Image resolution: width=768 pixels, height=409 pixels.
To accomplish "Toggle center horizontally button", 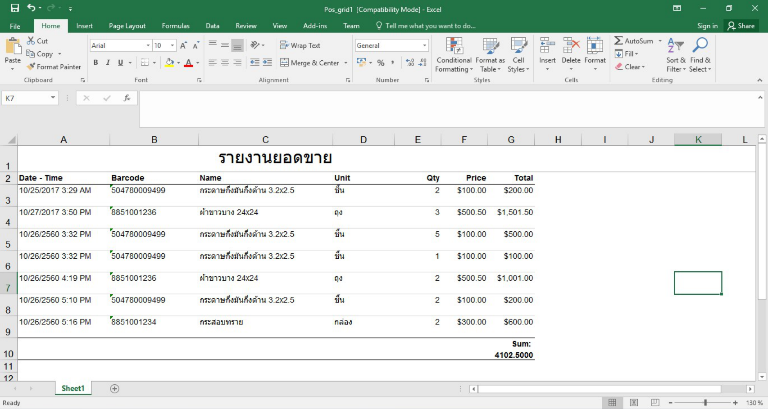I will click(225, 63).
